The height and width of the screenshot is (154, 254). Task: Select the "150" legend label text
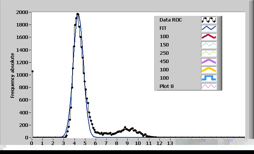(164, 45)
